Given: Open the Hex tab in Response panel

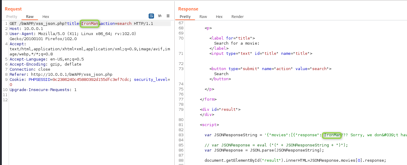Looking at the screenshot, I should pos(219,17).
